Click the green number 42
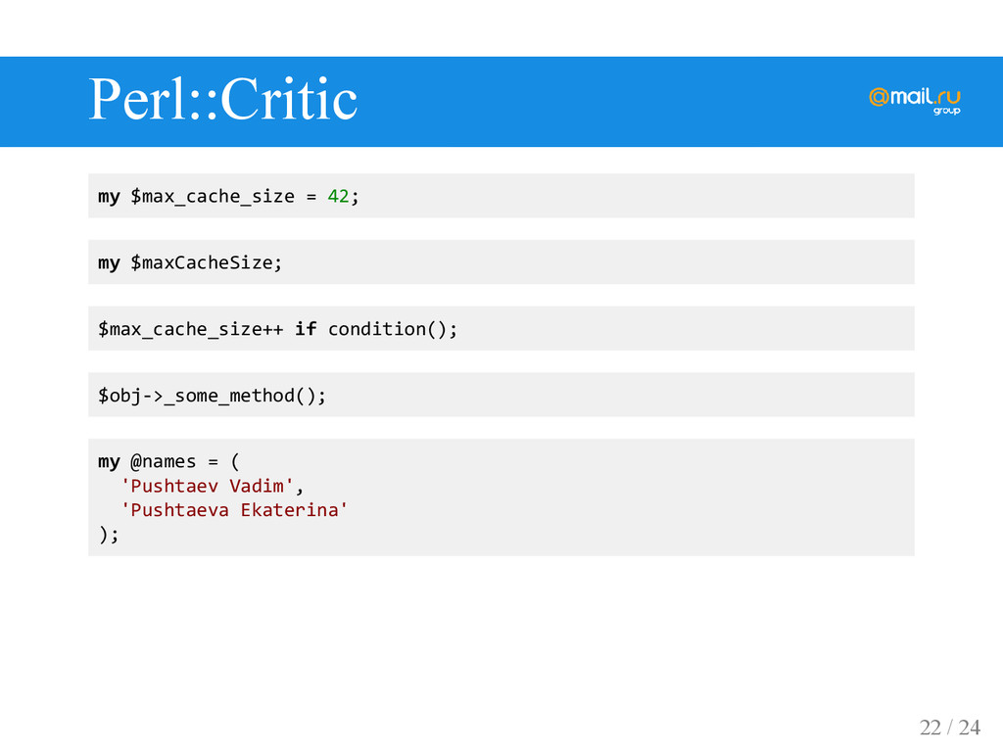Screen dimensions: 1003x753 click(x=338, y=196)
